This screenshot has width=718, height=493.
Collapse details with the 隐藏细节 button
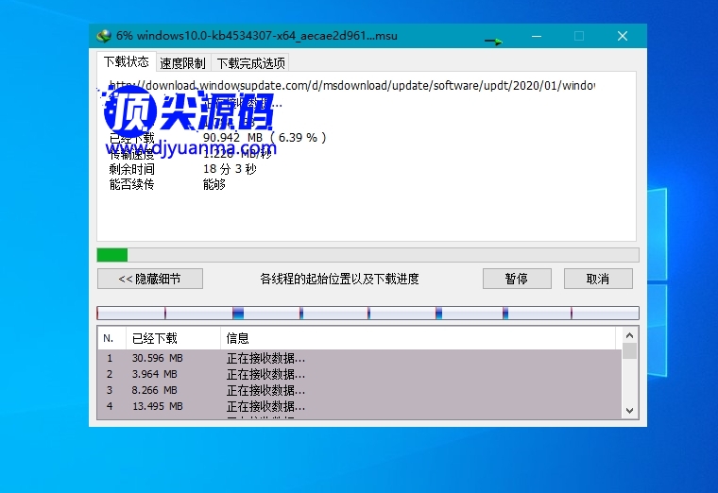(x=150, y=279)
